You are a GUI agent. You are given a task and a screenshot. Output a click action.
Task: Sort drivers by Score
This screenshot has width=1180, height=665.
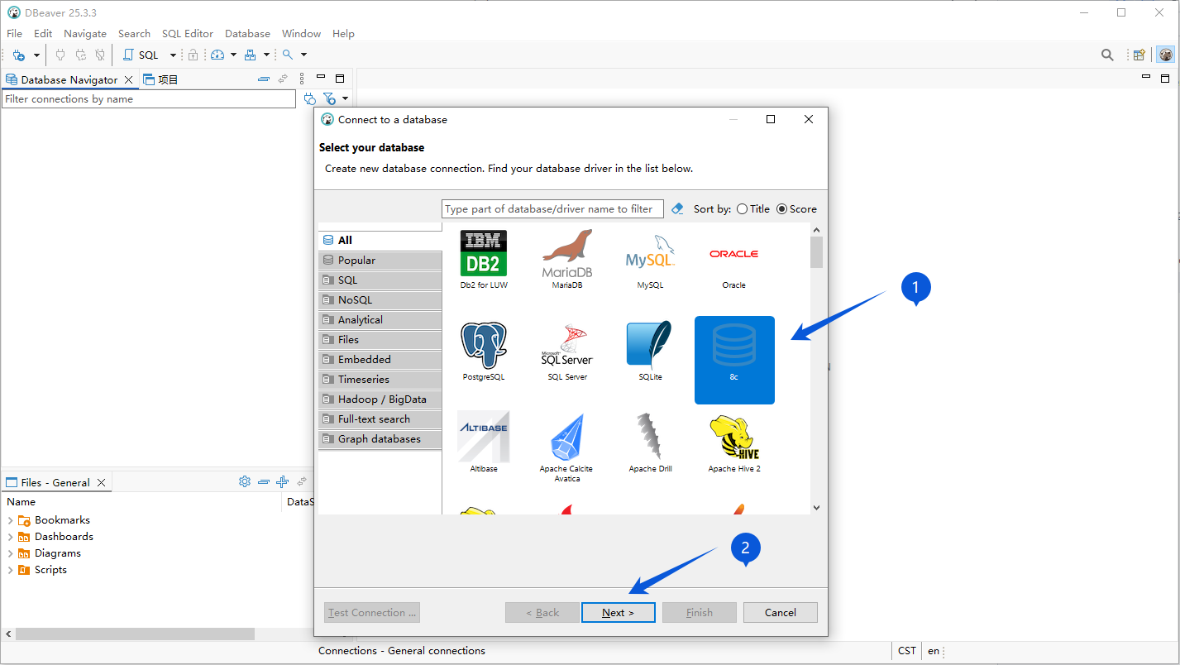(797, 209)
